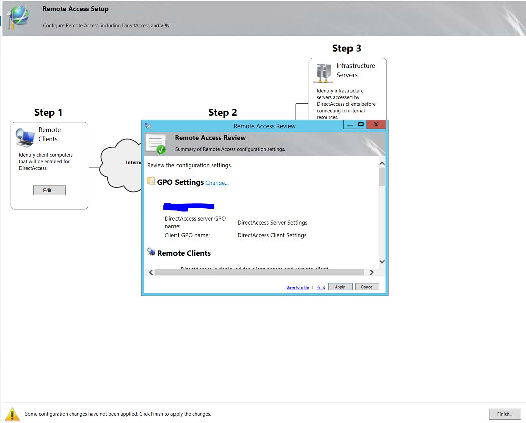Click the yellow warning icon in the status bar

tap(12, 414)
